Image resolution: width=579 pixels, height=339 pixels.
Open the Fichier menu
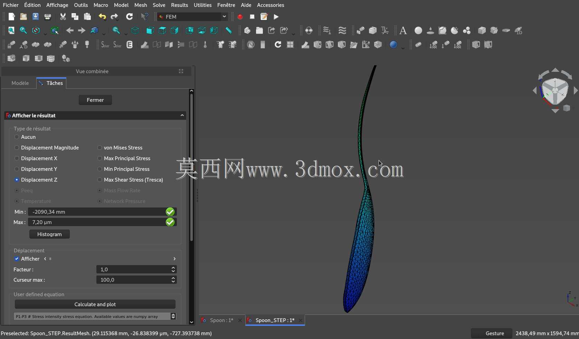(11, 5)
